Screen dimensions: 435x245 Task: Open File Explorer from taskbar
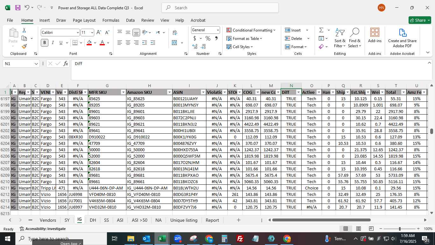pos(131,239)
